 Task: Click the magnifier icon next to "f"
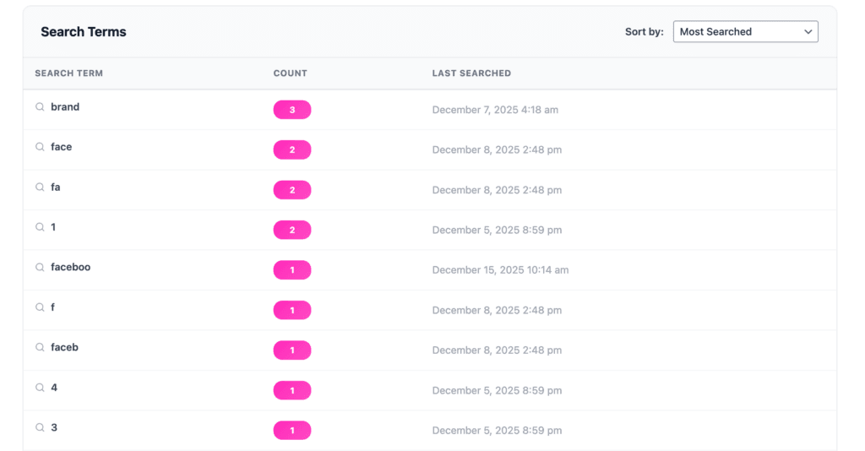40,307
